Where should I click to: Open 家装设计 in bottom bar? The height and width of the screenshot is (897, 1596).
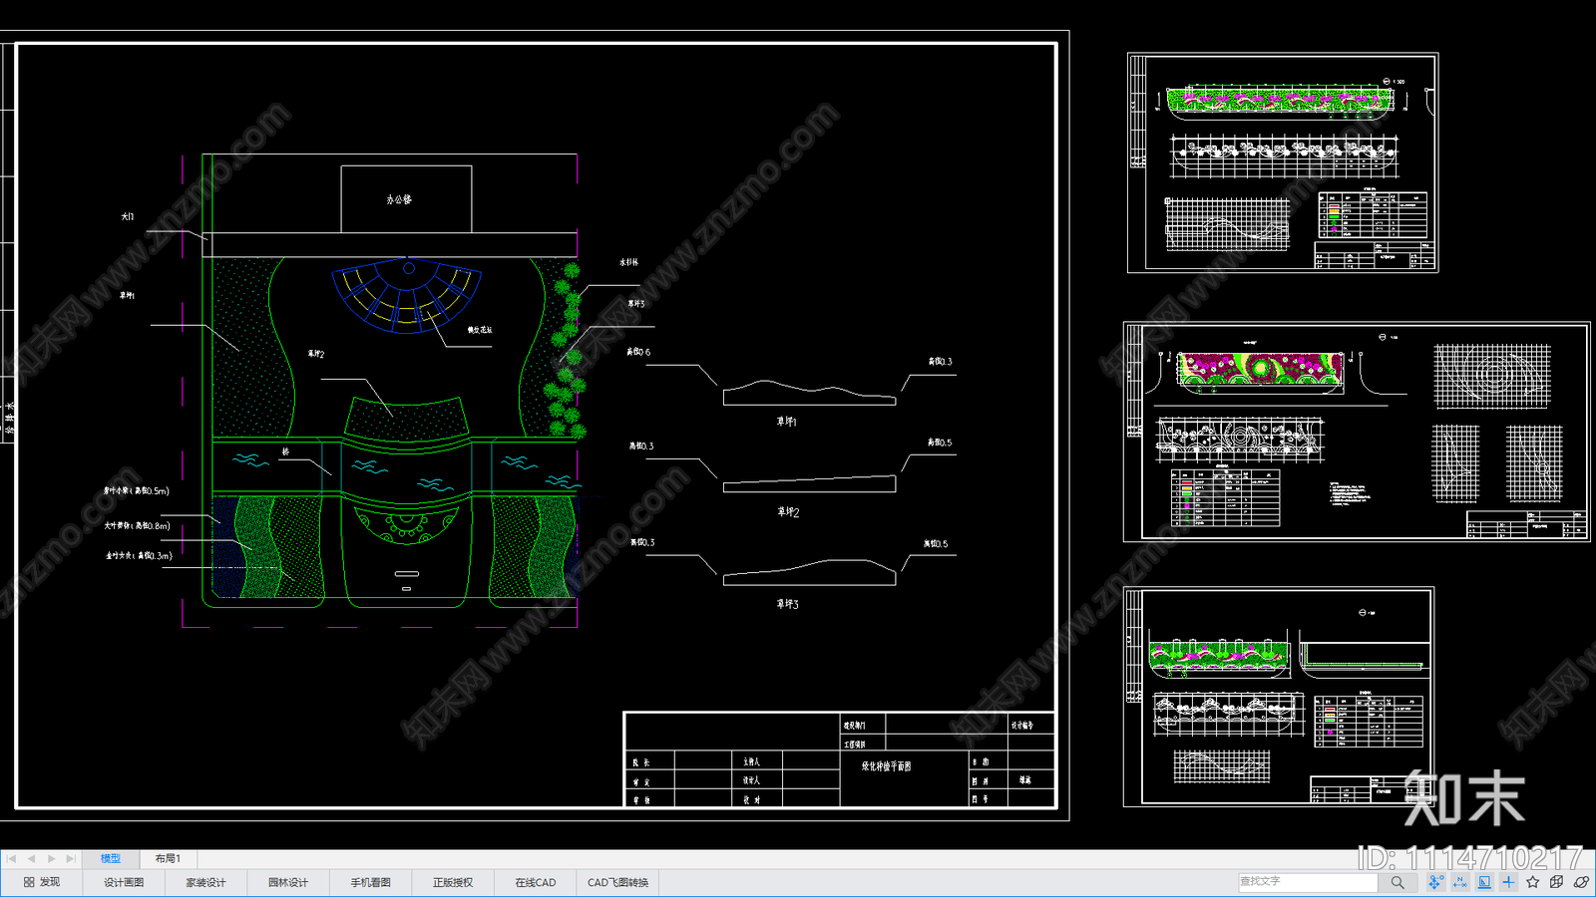tap(205, 882)
